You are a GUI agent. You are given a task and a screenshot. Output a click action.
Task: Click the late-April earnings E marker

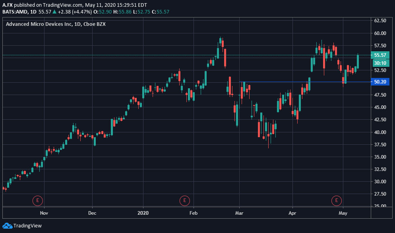[x=336, y=200]
